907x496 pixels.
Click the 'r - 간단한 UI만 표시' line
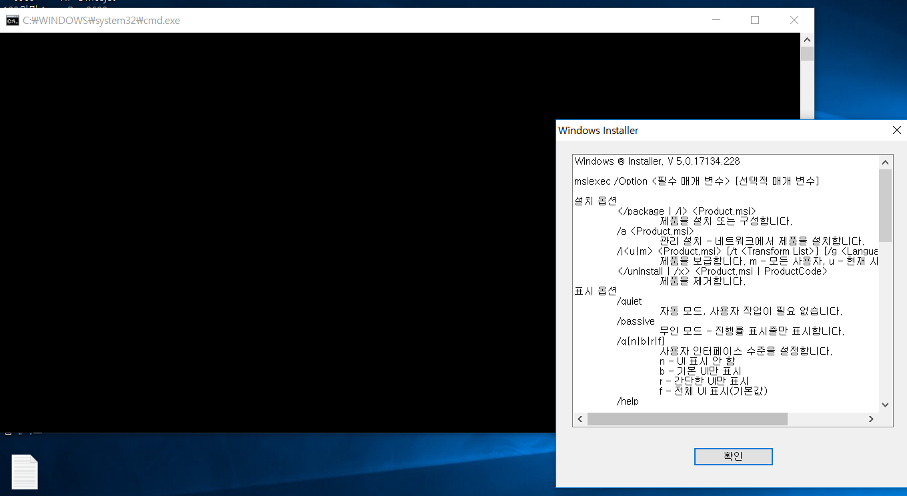704,381
